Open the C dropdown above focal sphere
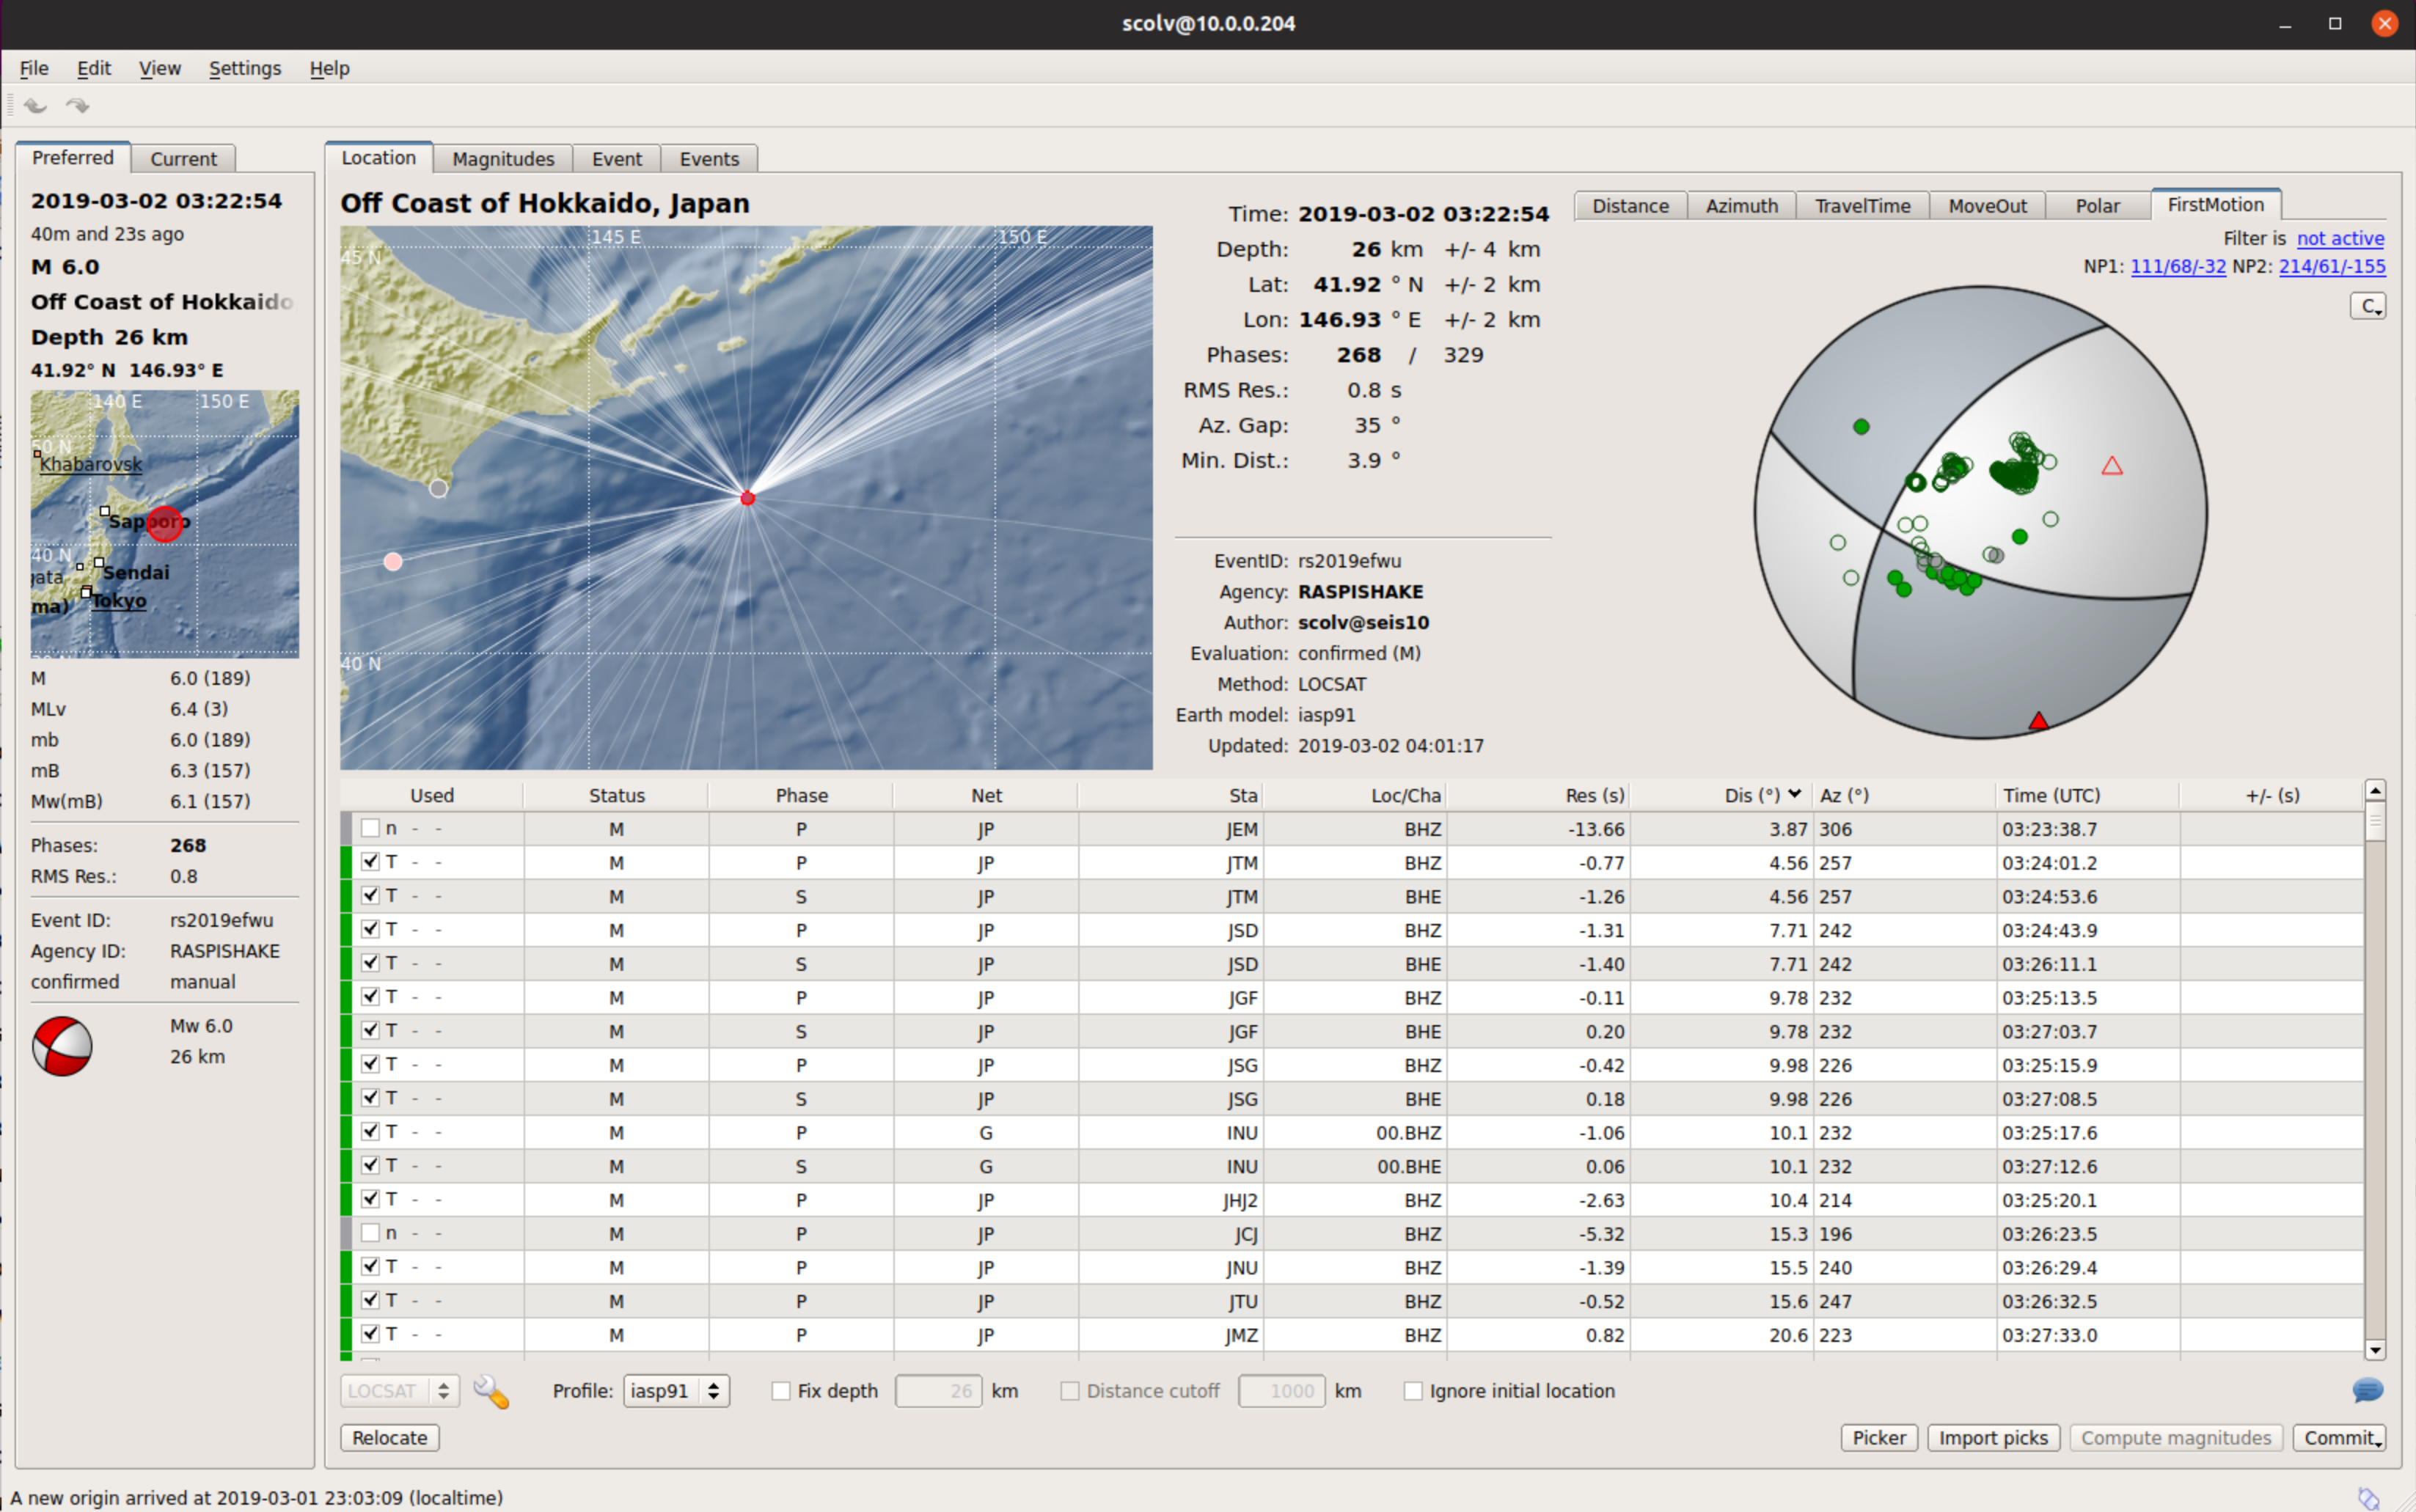Viewport: 2416px width, 1512px height. click(x=2367, y=306)
